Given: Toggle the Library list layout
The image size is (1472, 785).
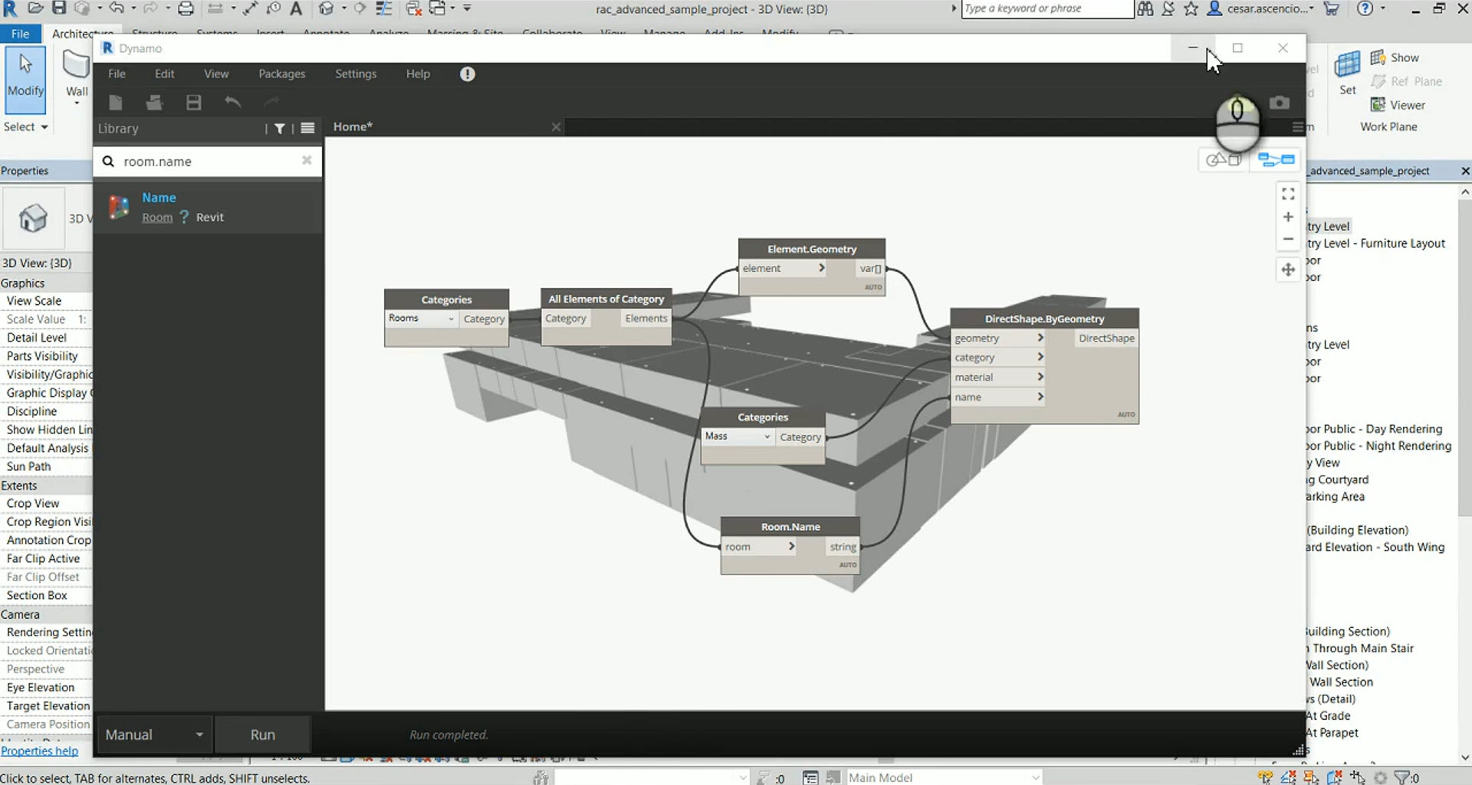Looking at the screenshot, I should click(307, 128).
